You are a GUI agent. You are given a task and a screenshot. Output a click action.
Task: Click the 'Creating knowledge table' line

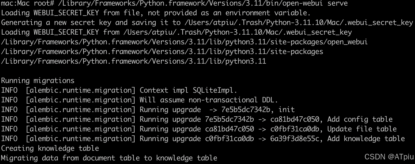point(50,148)
